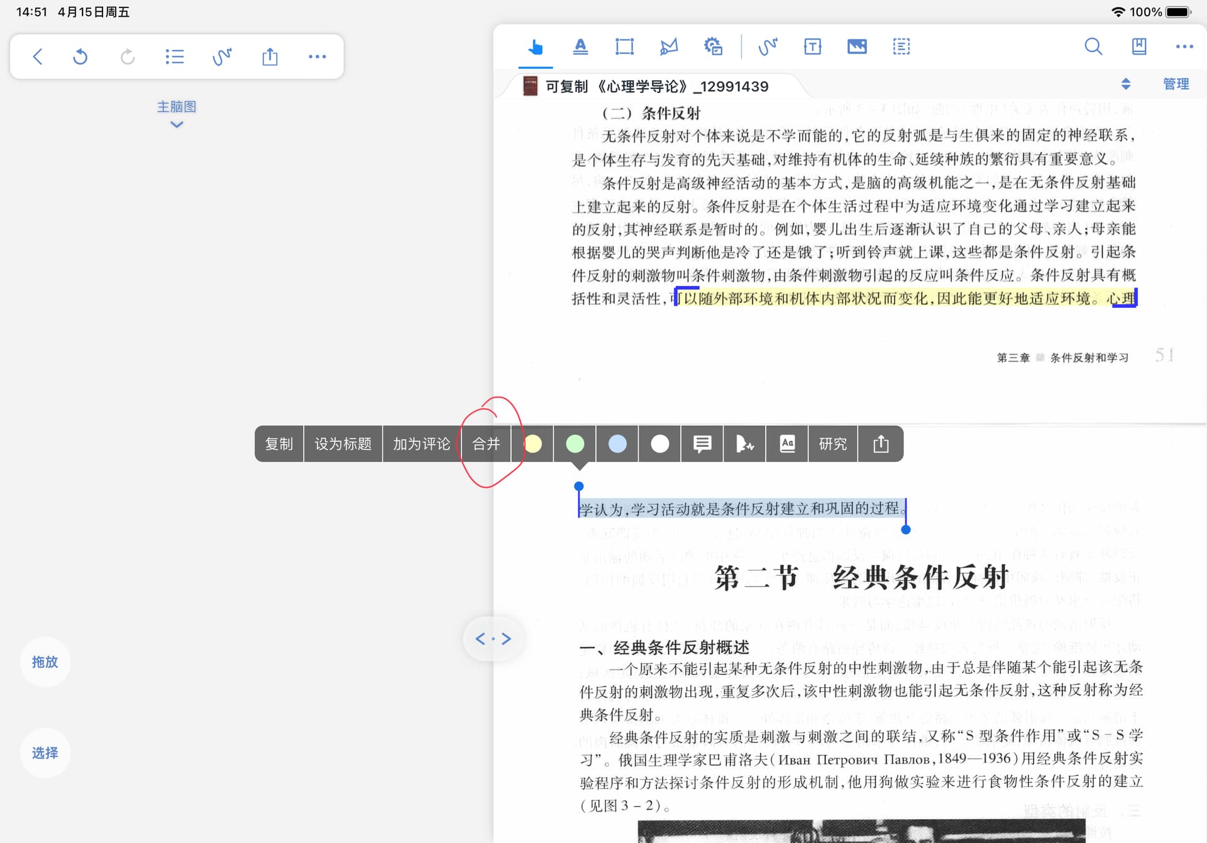Viewport: 1207px width, 843px height.
Task: Open the document search magnifier
Action: tap(1093, 47)
